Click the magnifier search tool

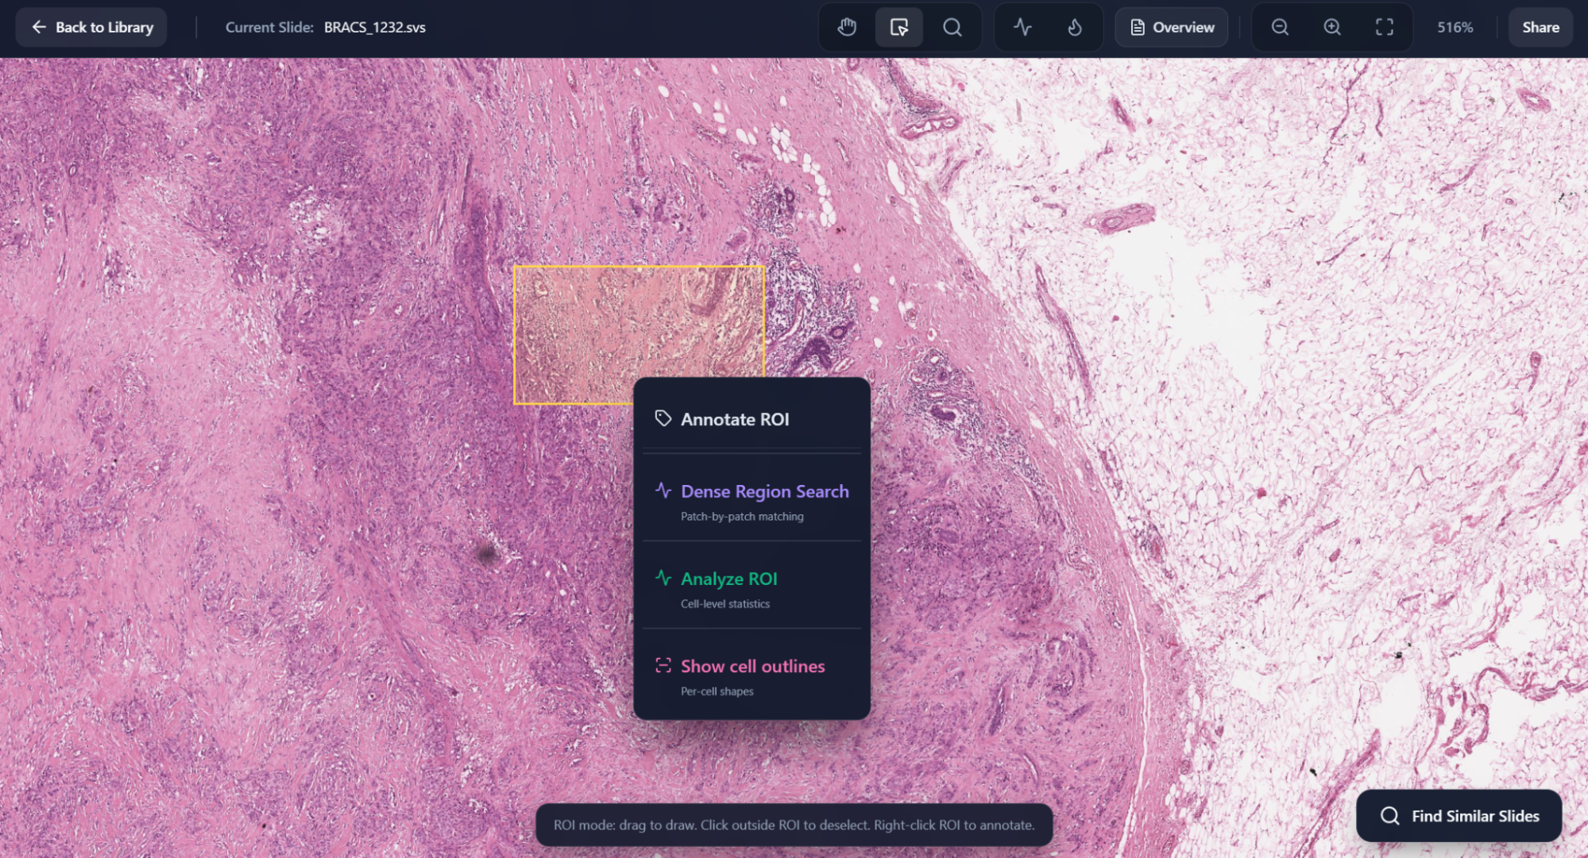tap(952, 27)
